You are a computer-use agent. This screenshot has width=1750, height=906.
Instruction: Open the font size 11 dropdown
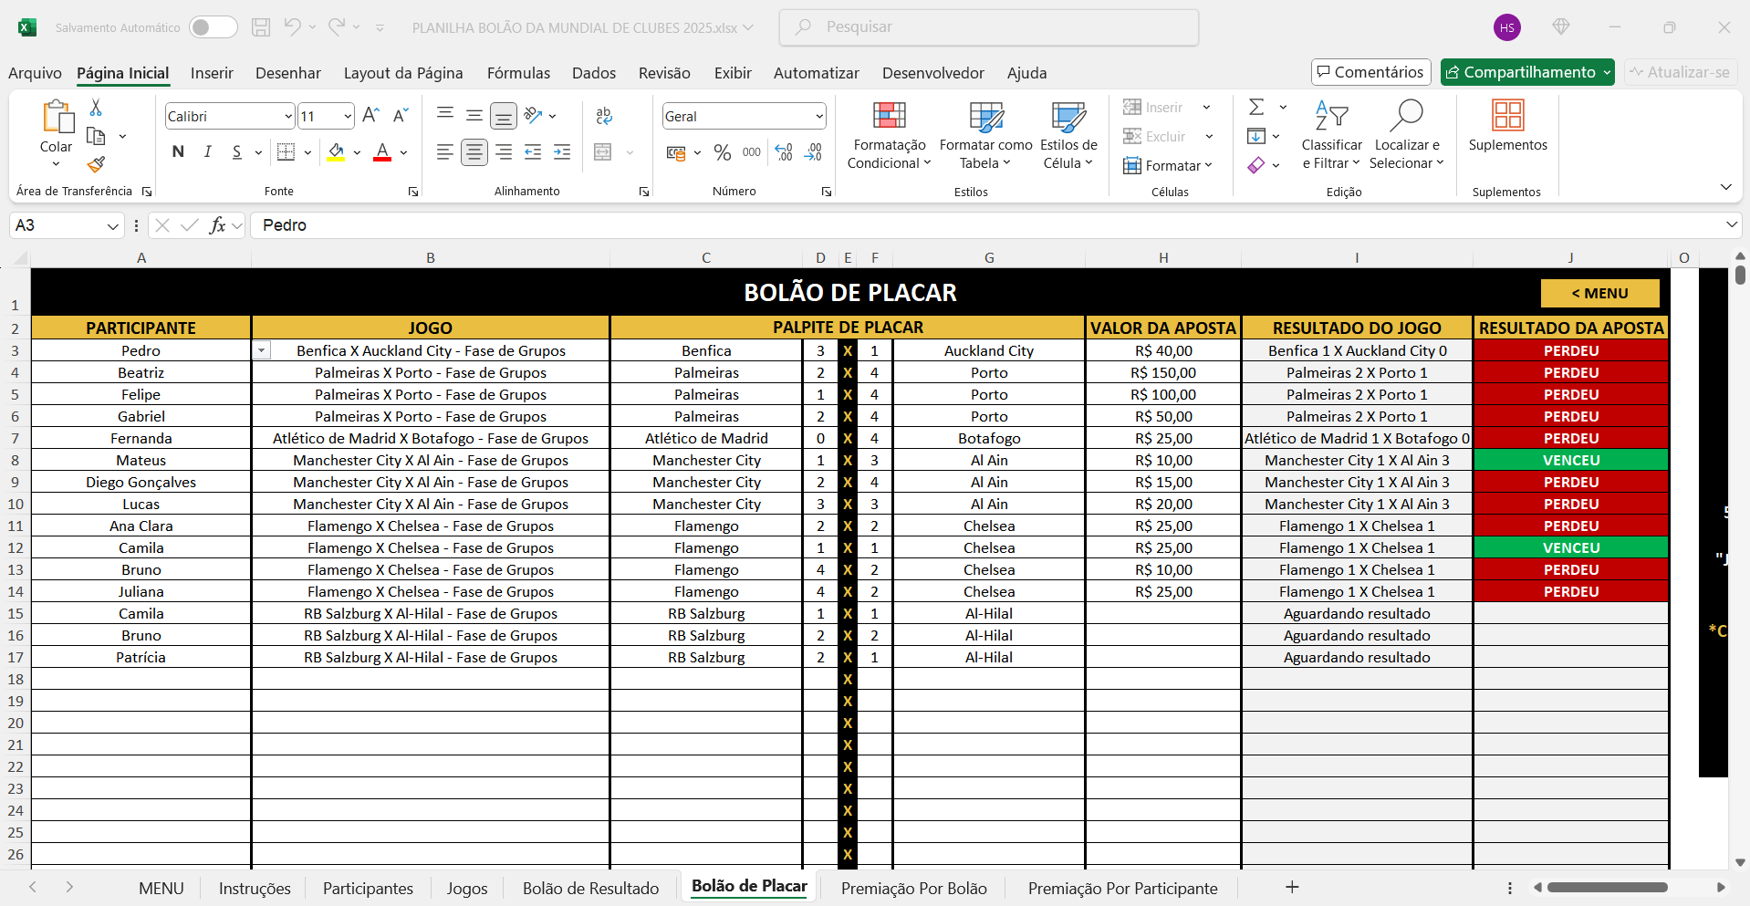point(348,116)
